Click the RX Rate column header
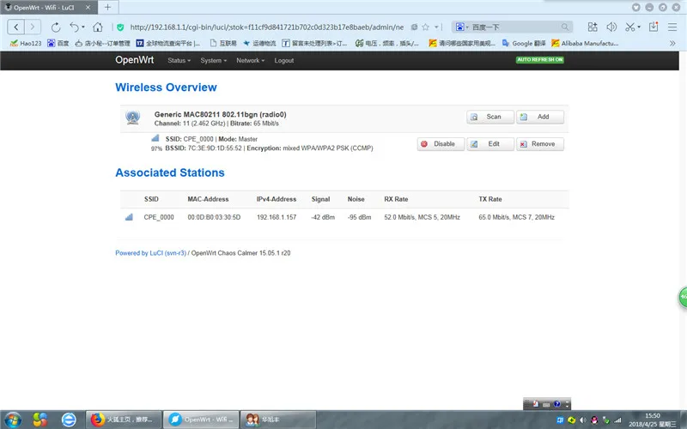This screenshot has width=687, height=429. point(396,199)
